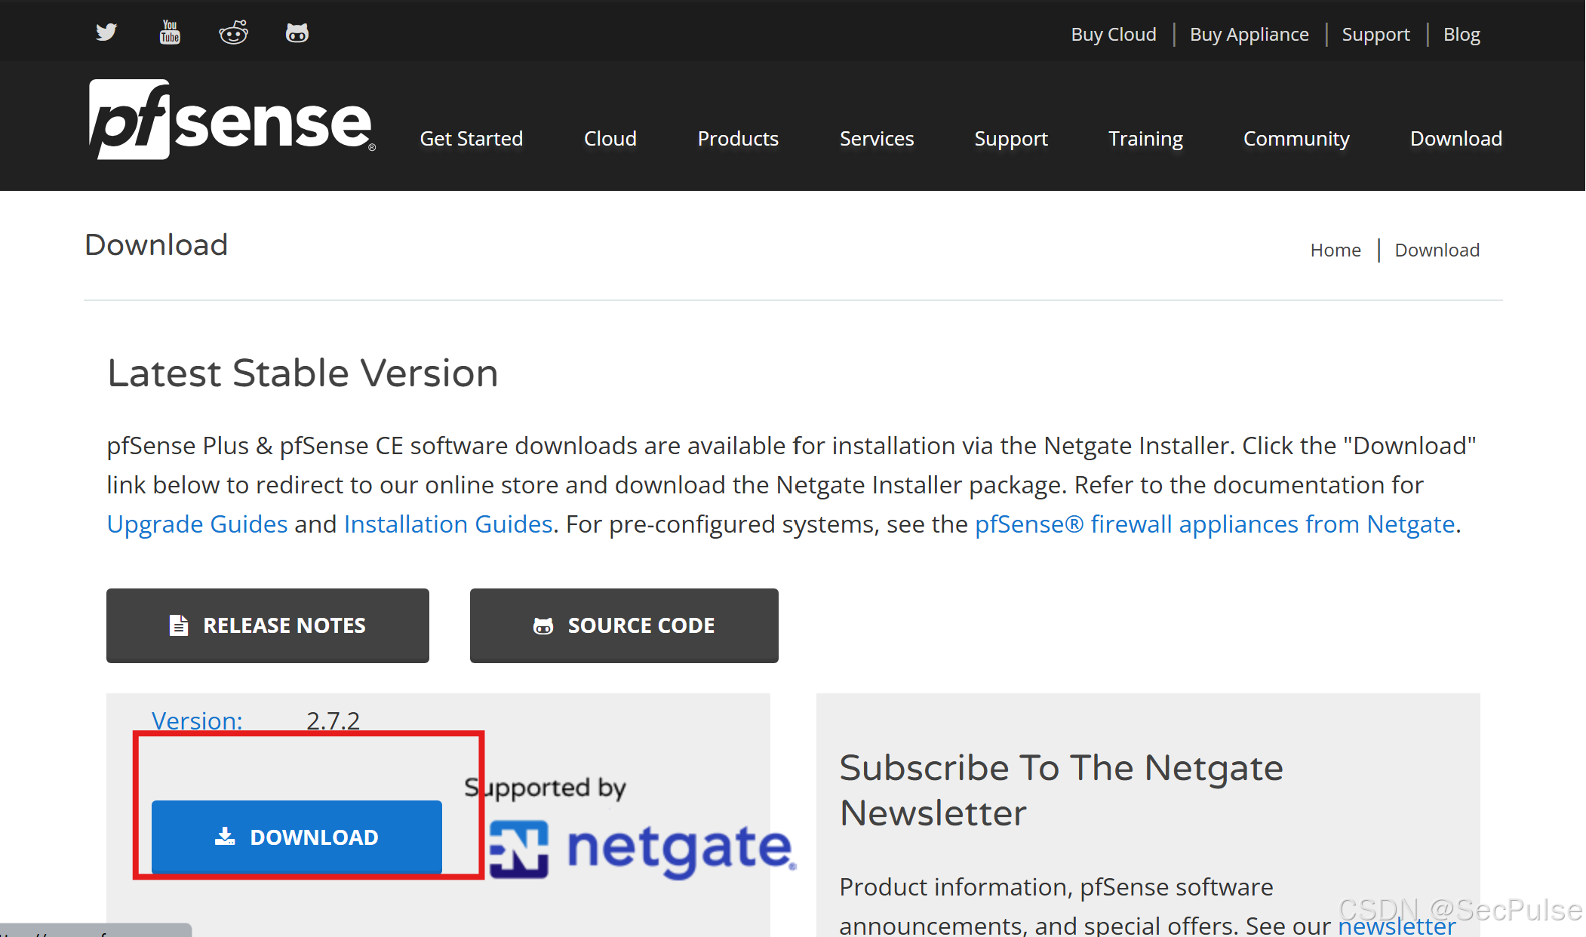Click the Buy Appliance top link
1586x937 pixels.
click(x=1249, y=35)
